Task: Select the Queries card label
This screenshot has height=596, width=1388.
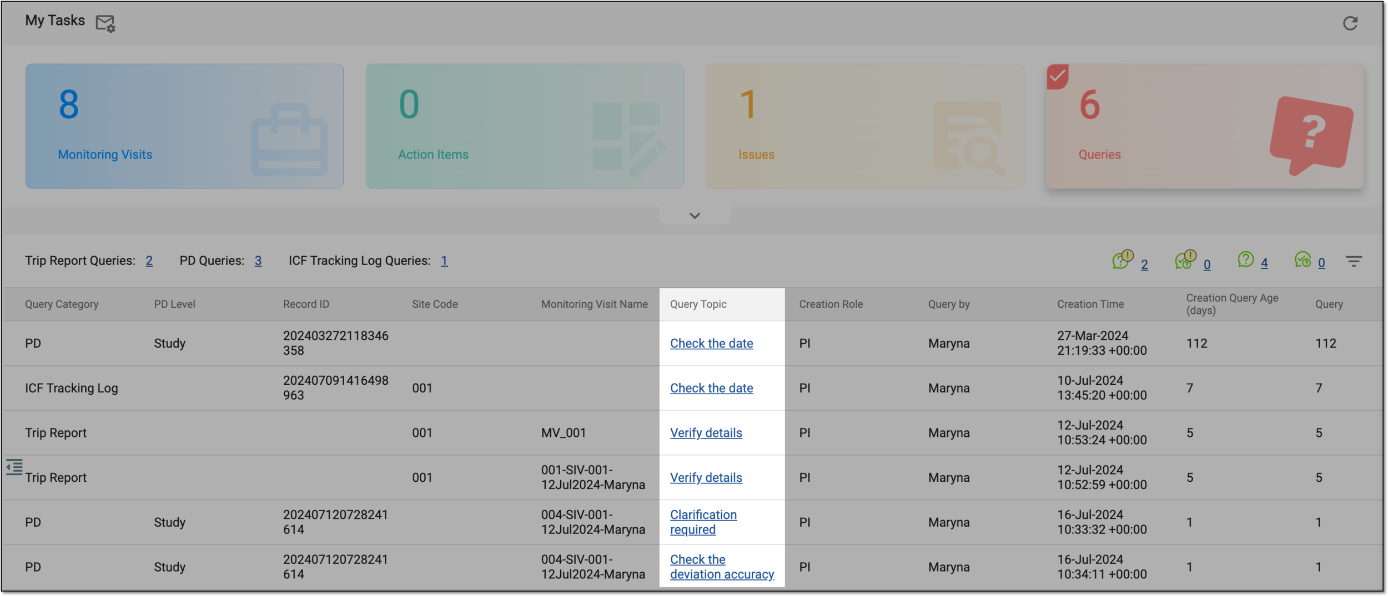Action: tap(1099, 155)
